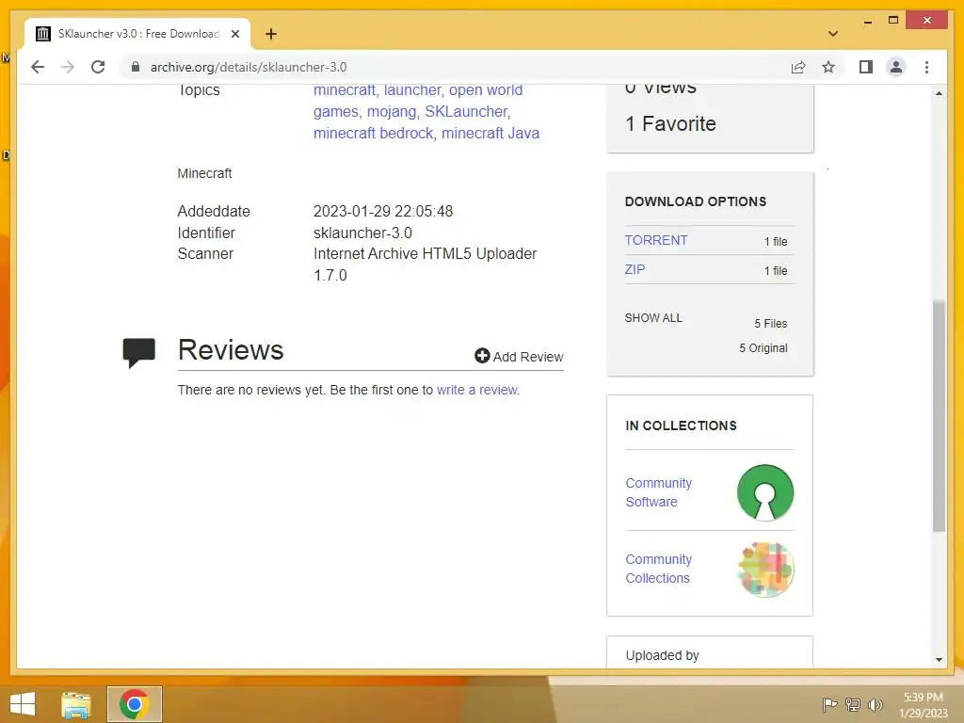Click the scrollbar down arrow
Image resolution: width=964 pixels, height=723 pixels.
939,660
